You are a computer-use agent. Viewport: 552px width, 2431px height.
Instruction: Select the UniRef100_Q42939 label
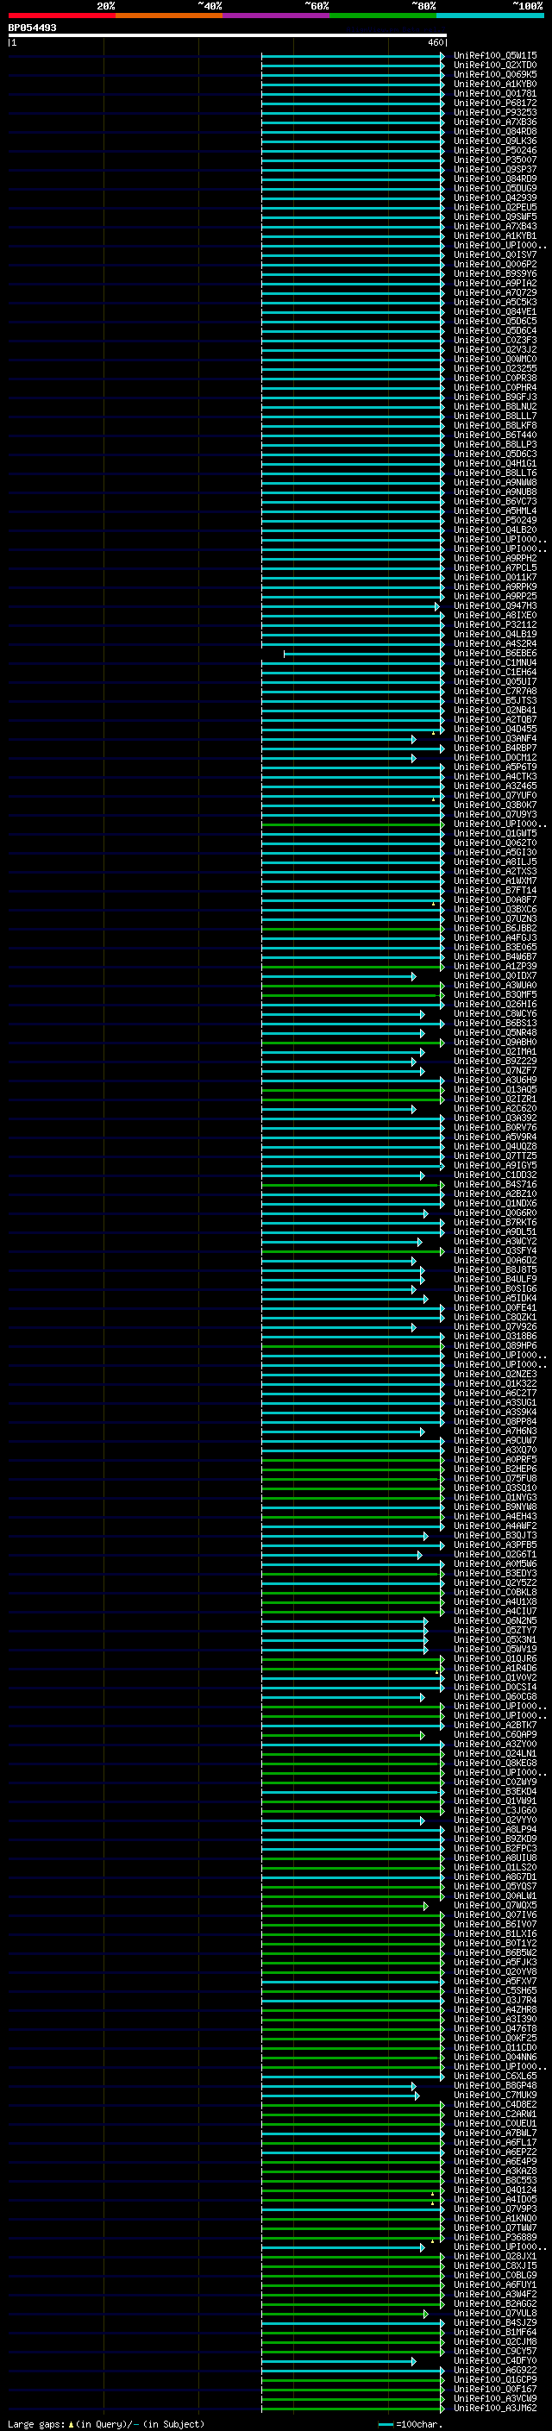495,198
